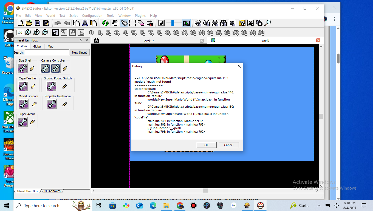
Task: Float the Tileset Item Box panel
Action: pyautogui.click(x=81, y=40)
